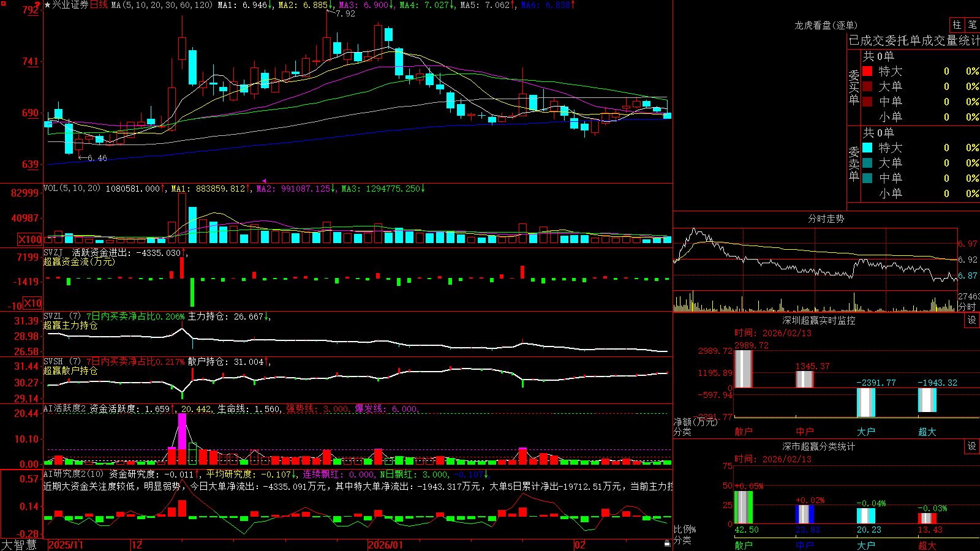Jump to the 2026/01 timeline marker

(386, 545)
